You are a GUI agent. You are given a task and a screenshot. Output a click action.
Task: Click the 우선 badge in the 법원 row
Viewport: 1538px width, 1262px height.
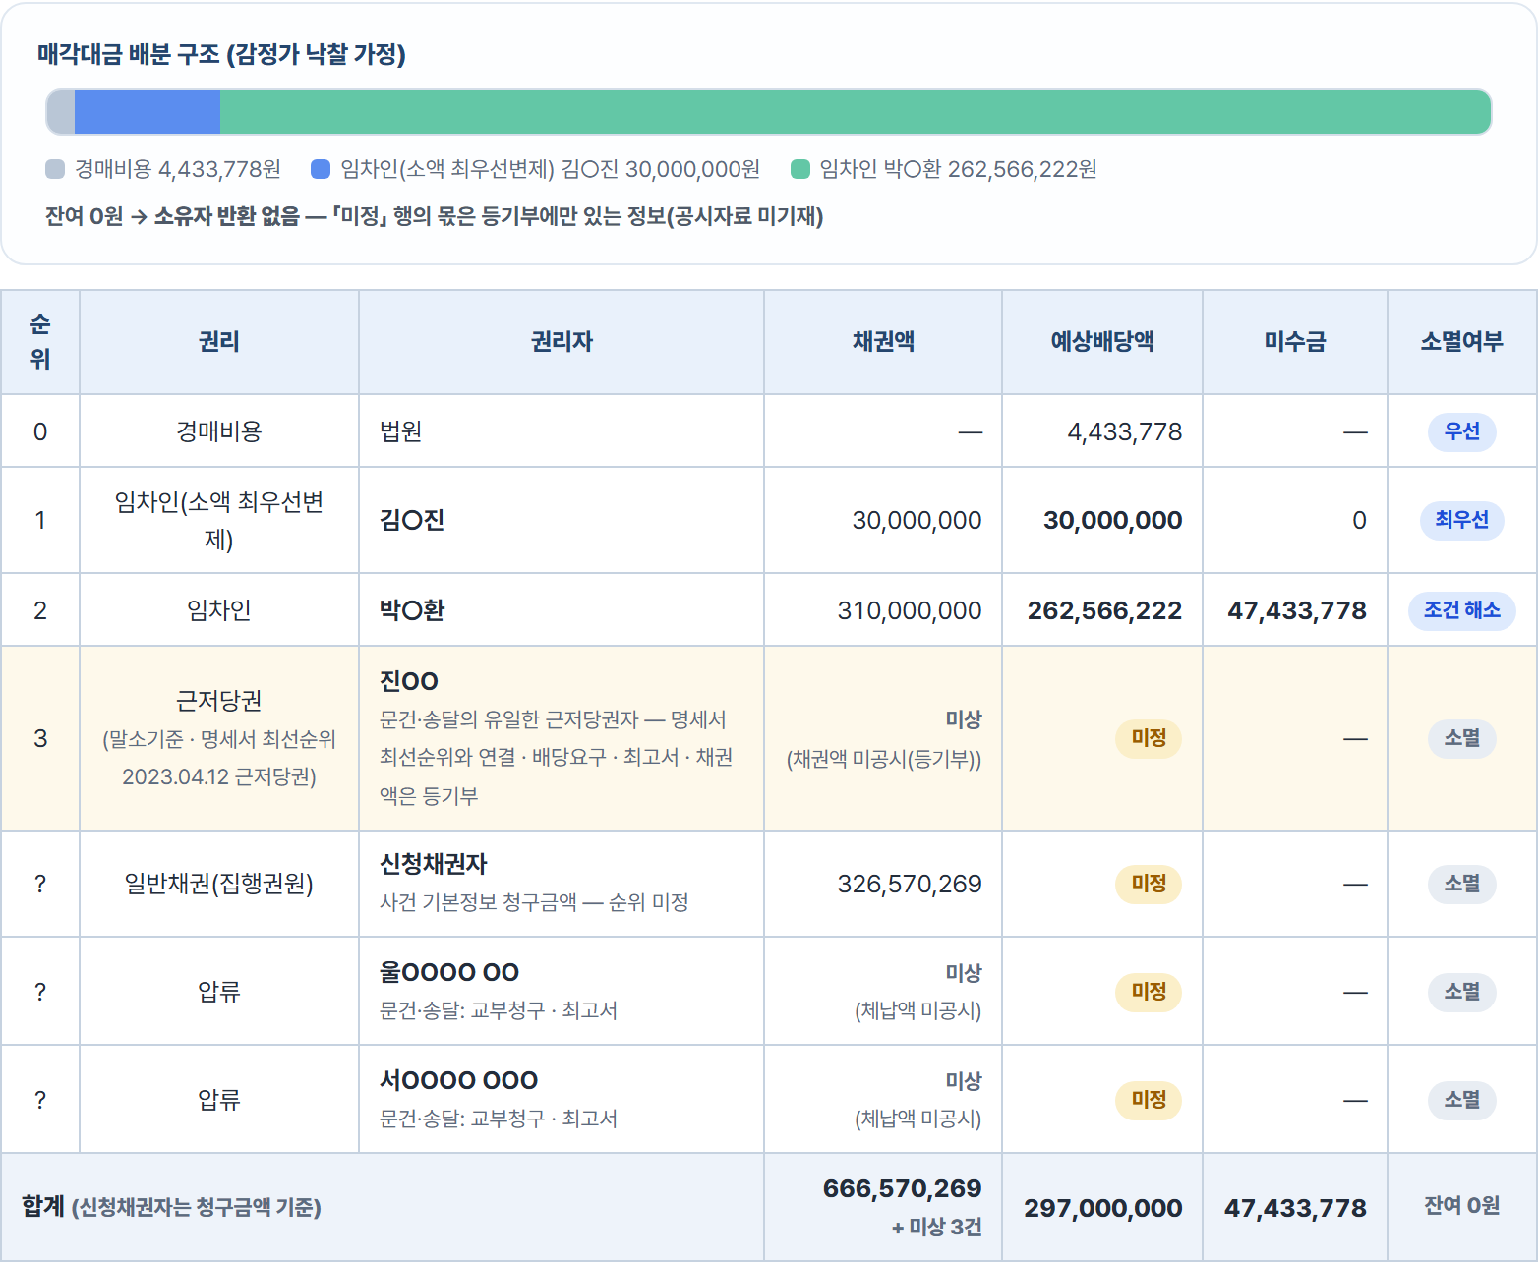(1462, 431)
